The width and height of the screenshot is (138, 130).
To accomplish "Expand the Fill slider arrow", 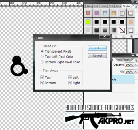I will click(136, 72).
